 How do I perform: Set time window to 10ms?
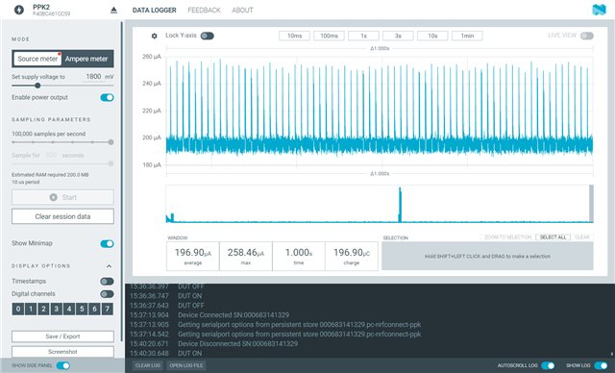point(295,36)
